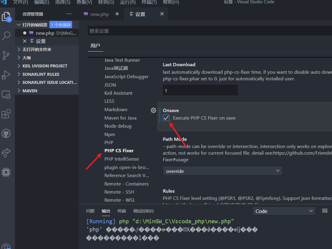332x249 pixels.
Task: Click the Accounts icon at bottom
Action: [6, 247]
